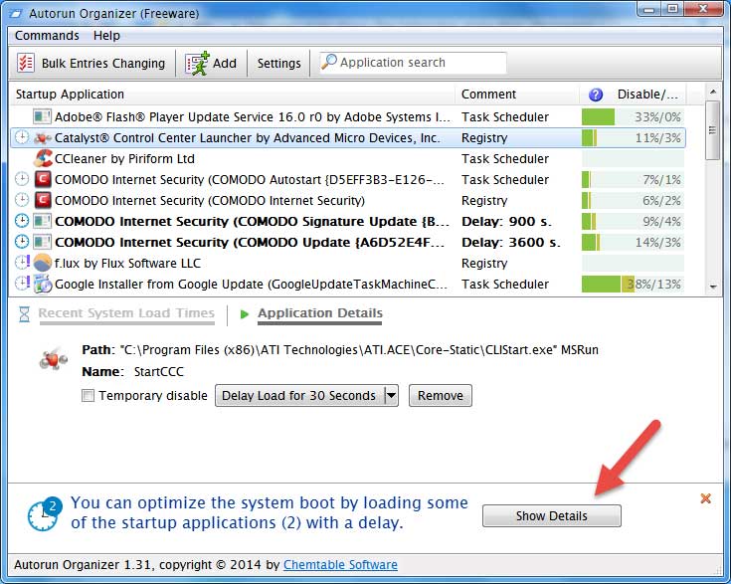The image size is (731, 584).
Task: Click the Bulk Entries Changing label
Action: pos(103,64)
